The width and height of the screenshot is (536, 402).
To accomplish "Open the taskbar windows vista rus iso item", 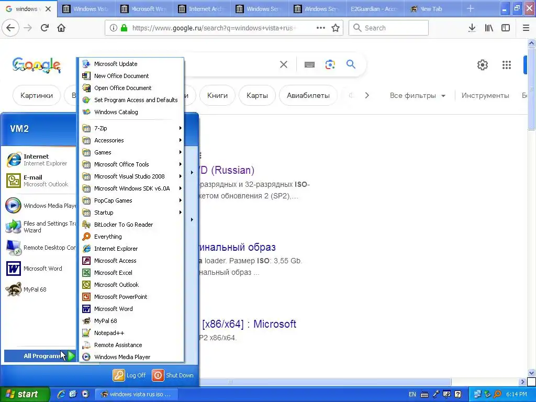I will [x=136, y=394].
